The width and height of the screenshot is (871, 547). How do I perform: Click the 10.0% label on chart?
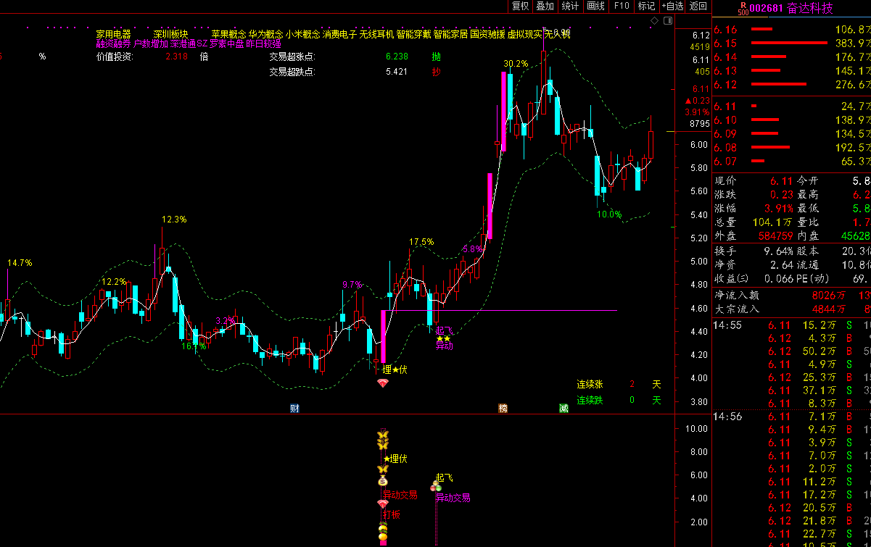coord(609,214)
